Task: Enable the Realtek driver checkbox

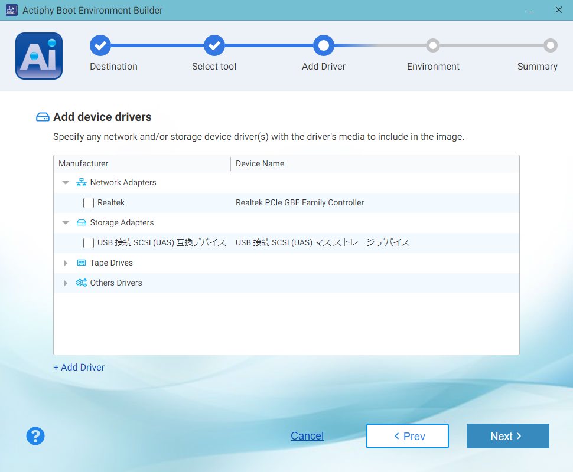Action: [x=89, y=203]
